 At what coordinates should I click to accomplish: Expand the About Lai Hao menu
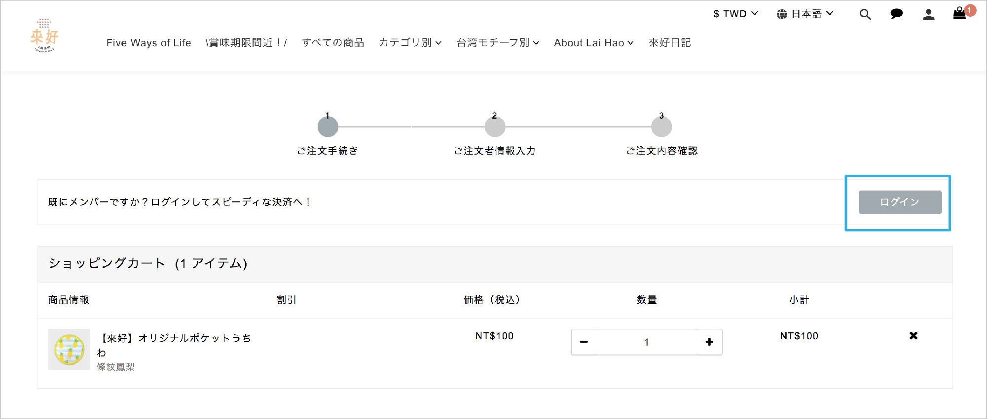593,43
